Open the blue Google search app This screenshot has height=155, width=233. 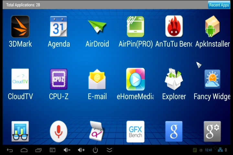[x=174, y=131]
